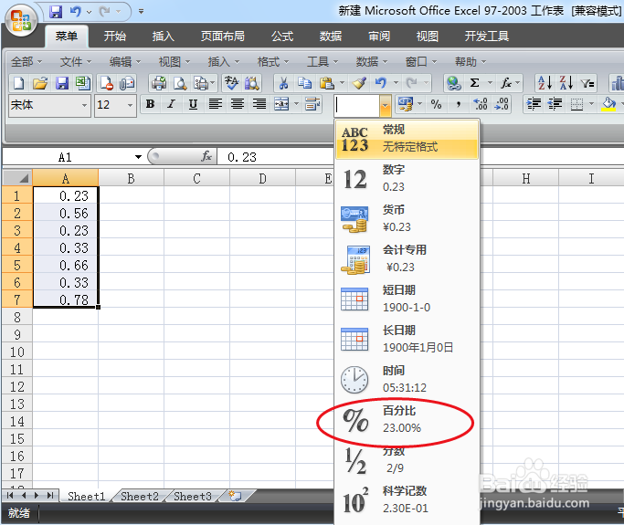
Task: Open the Name Box dropdown arrow
Action: (x=138, y=157)
